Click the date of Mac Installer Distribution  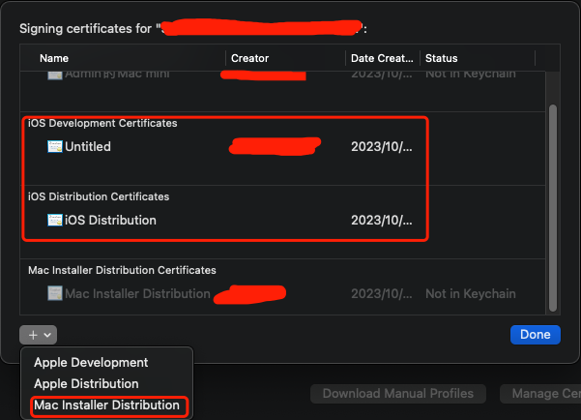pyautogui.click(x=382, y=294)
